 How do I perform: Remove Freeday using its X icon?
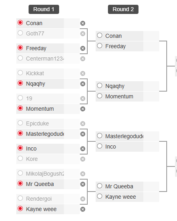pyautogui.click(x=83, y=48)
